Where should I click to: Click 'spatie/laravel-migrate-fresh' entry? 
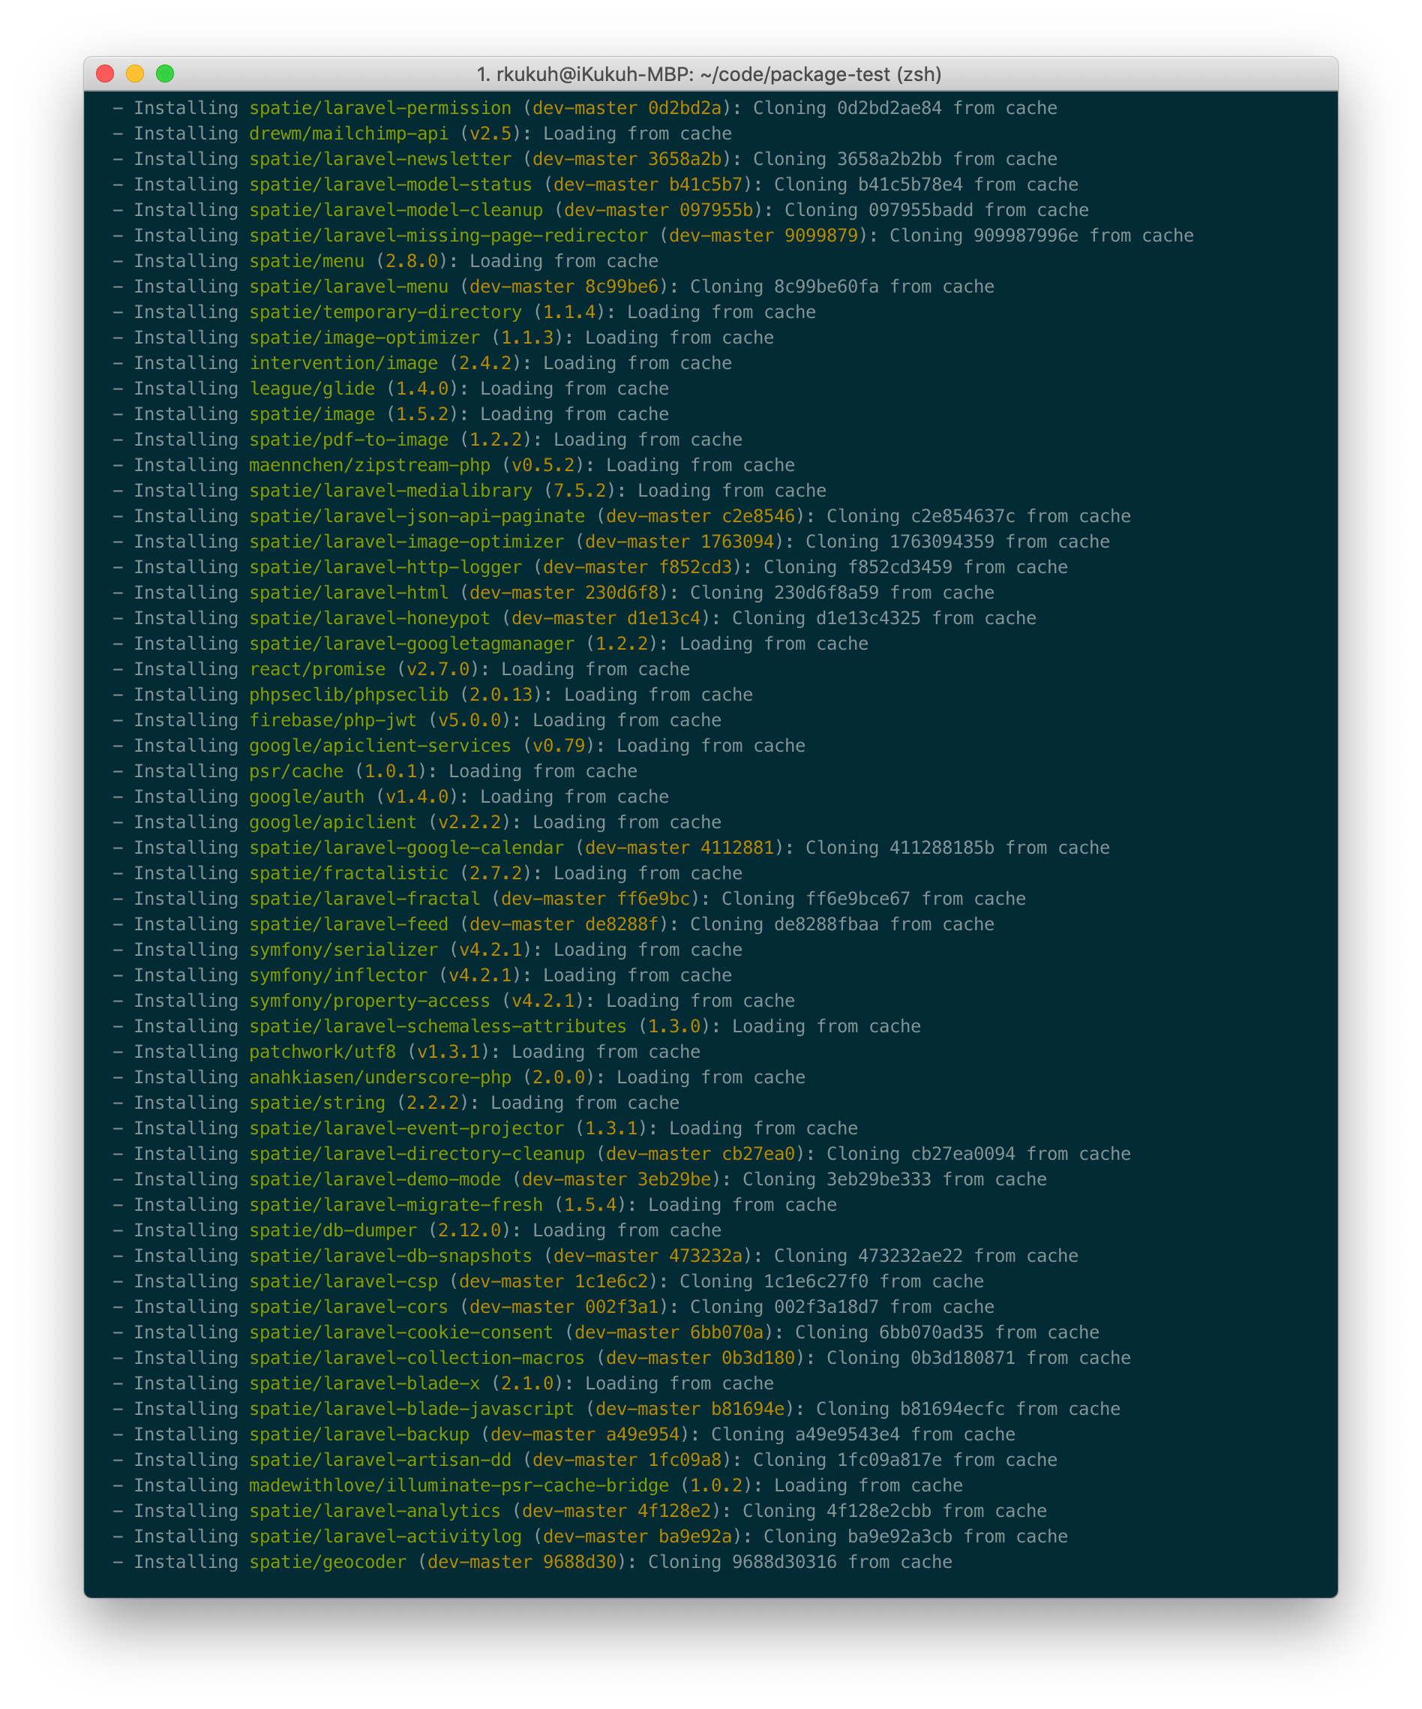pyautogui.click(x=396, y=1204)
